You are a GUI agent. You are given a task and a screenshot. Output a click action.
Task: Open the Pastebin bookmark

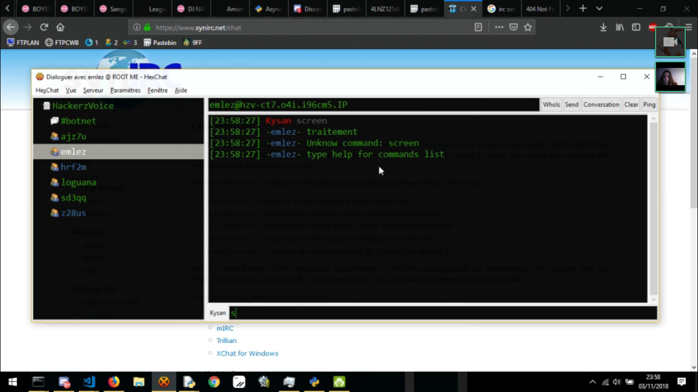pos(160,43)
